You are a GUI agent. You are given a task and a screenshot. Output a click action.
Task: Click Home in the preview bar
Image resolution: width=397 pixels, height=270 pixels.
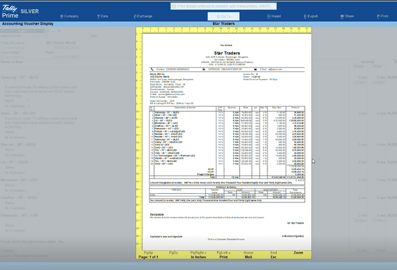[x=248, y=253]
